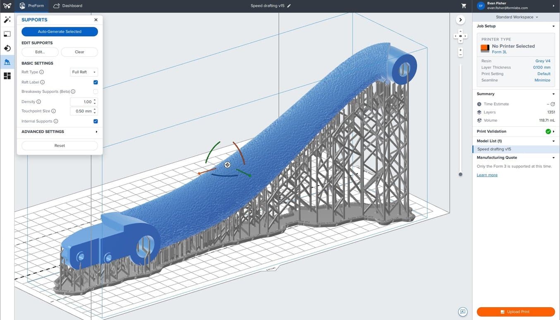Open the Learn more link

coord(487,175)
